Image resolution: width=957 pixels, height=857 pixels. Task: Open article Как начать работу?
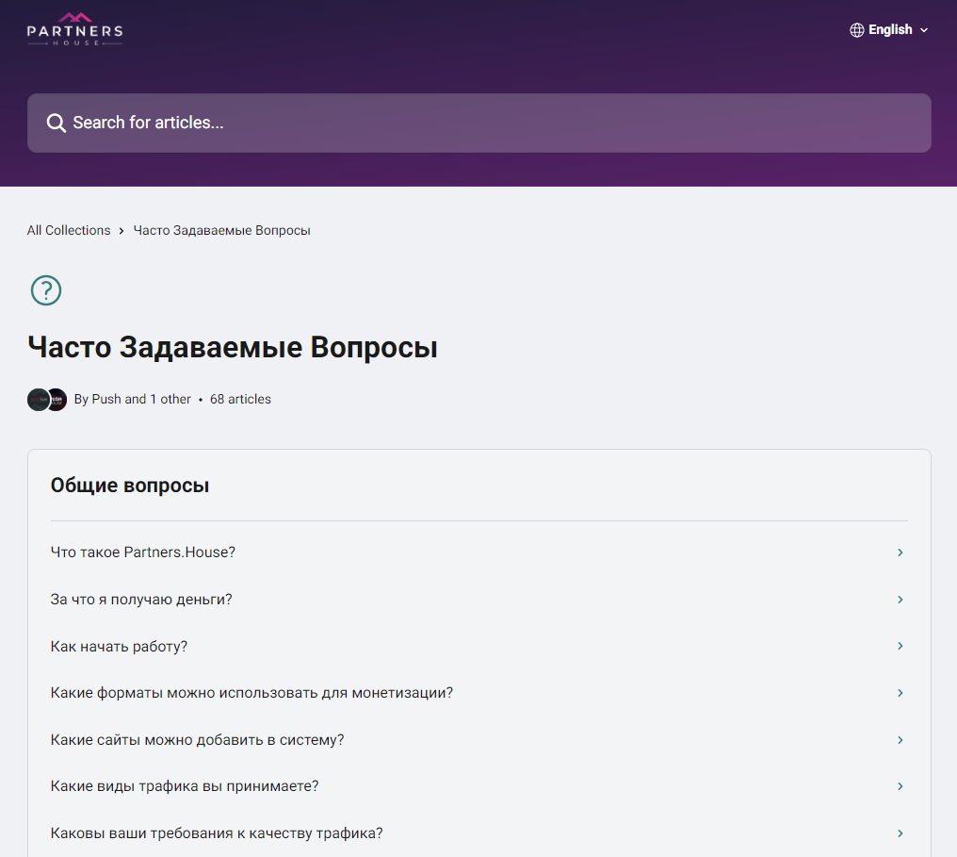coord(479,646)
